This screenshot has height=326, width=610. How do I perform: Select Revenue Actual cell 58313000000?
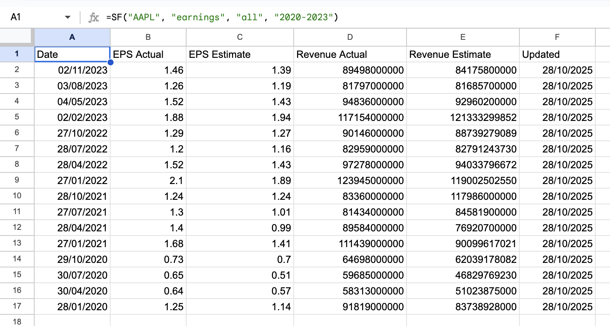pos(350,291)
